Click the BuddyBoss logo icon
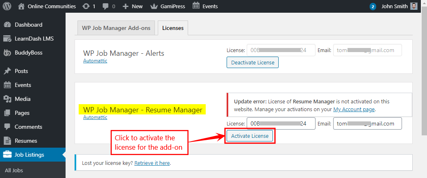Image resolution: width=427 pixels, height=178 pixels. pos(7,53)
